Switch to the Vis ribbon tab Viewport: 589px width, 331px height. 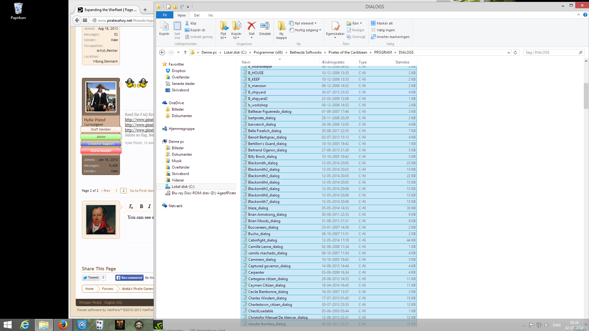coord(210,15)
